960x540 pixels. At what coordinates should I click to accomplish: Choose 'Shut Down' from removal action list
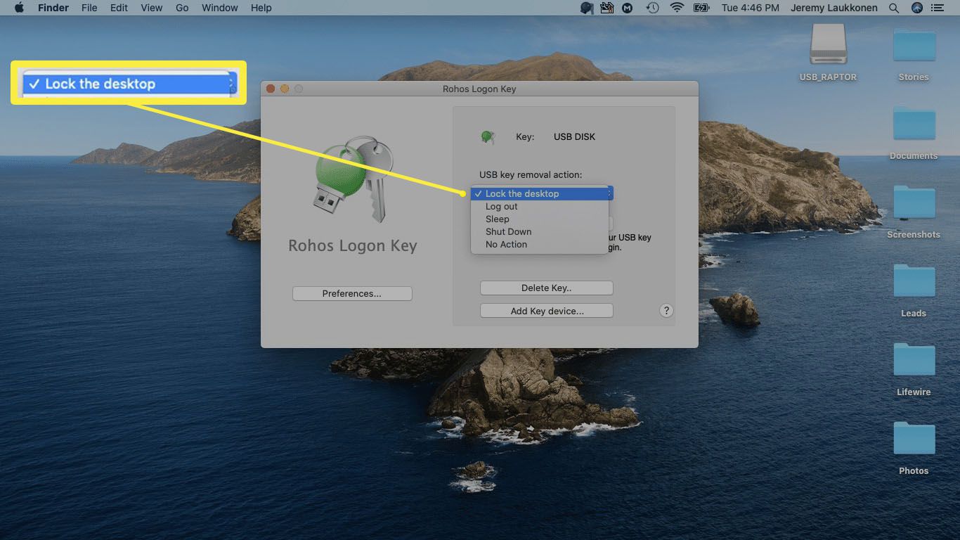(540, 231)
